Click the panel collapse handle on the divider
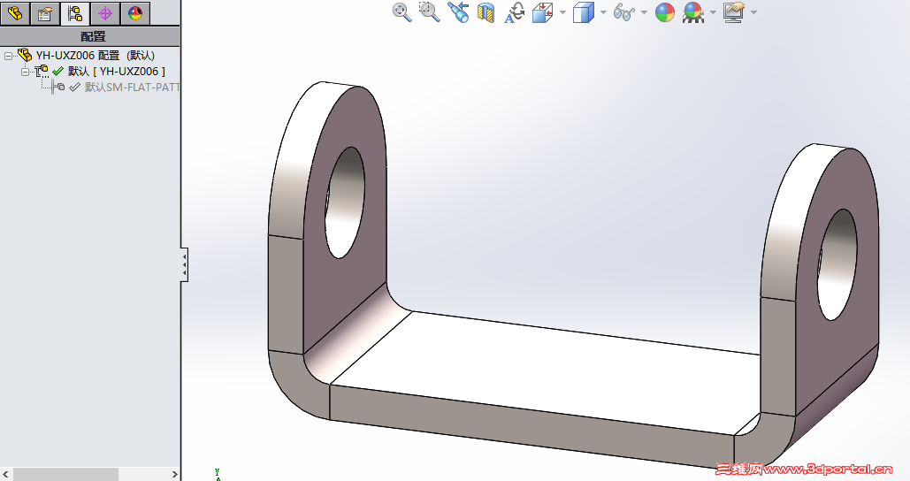 185,264
